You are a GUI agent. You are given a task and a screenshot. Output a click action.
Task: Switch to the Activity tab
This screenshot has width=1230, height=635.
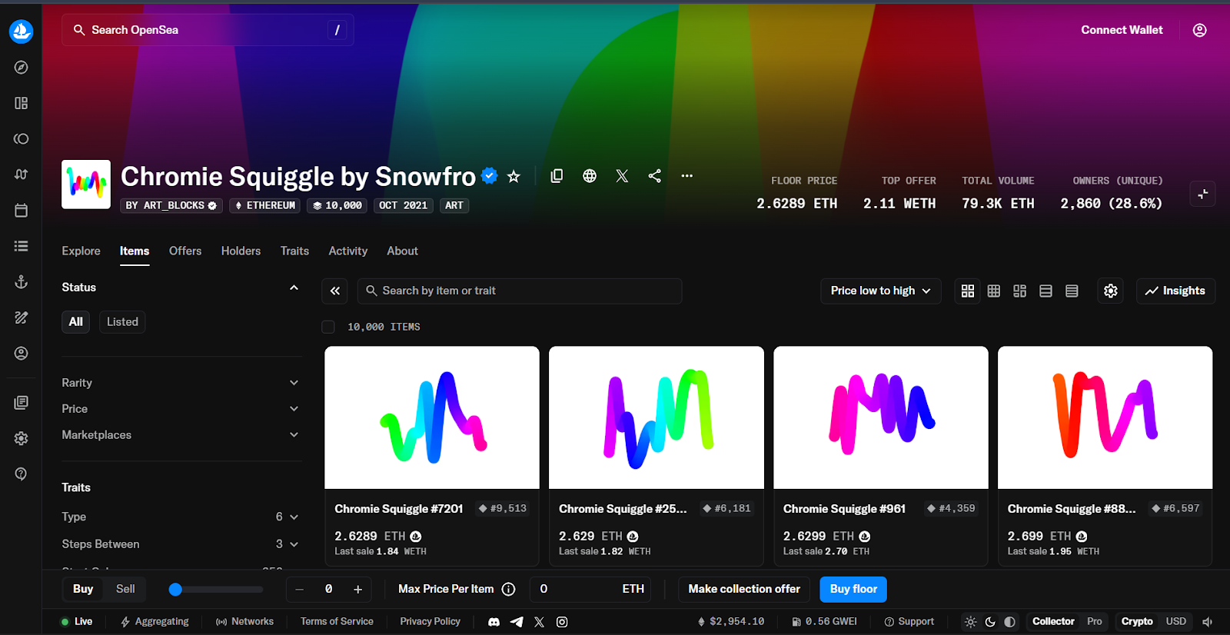pos(347,251)
